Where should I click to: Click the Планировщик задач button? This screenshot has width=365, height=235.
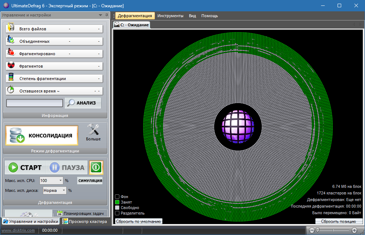pos(81,213)
